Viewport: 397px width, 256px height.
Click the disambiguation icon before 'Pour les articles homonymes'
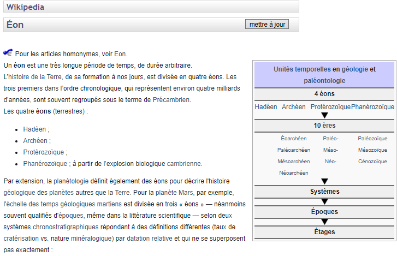pyautogui.click(x=8, y=52)
